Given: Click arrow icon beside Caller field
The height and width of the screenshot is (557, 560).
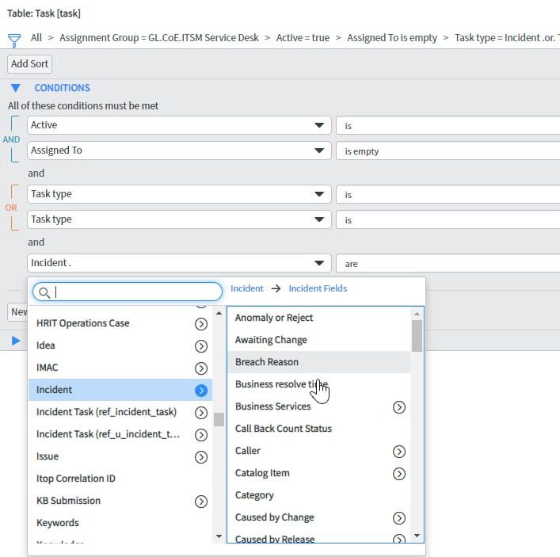Looking at the screenshot, I should click(x=399, y=451).
